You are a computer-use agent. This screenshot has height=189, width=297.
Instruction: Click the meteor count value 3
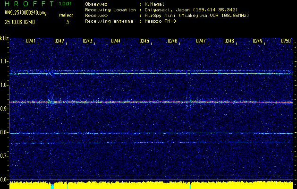67,22
